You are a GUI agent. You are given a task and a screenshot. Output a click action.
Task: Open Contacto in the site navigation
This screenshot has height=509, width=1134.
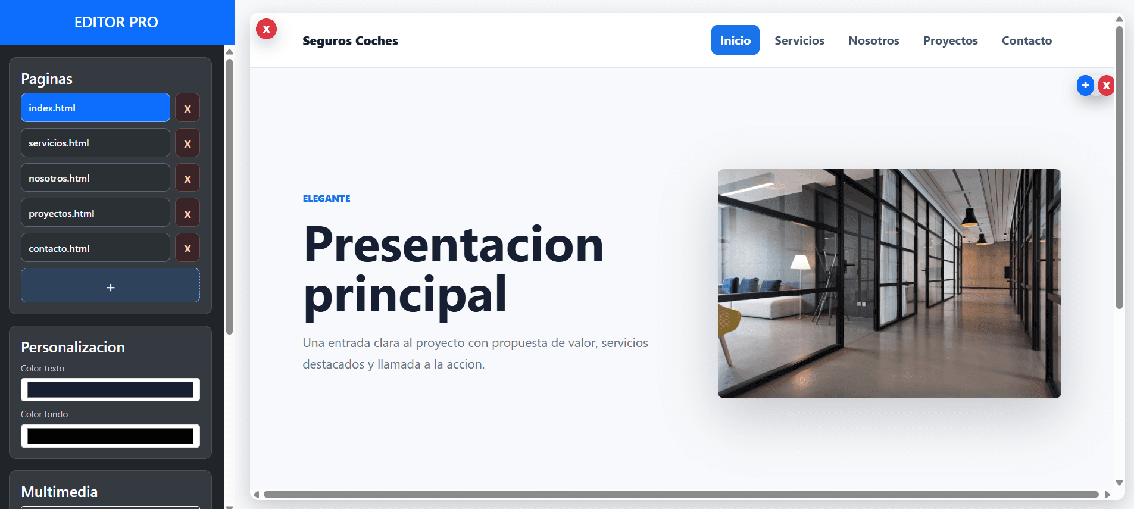[1027, 40]
